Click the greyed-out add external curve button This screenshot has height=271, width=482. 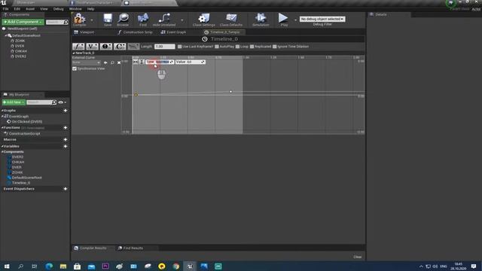(133, 47)
